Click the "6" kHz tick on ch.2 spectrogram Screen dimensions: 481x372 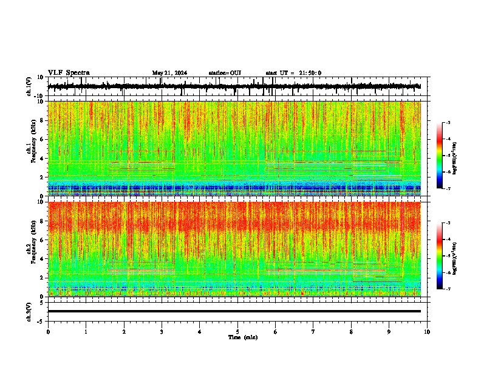click(43, 240)
